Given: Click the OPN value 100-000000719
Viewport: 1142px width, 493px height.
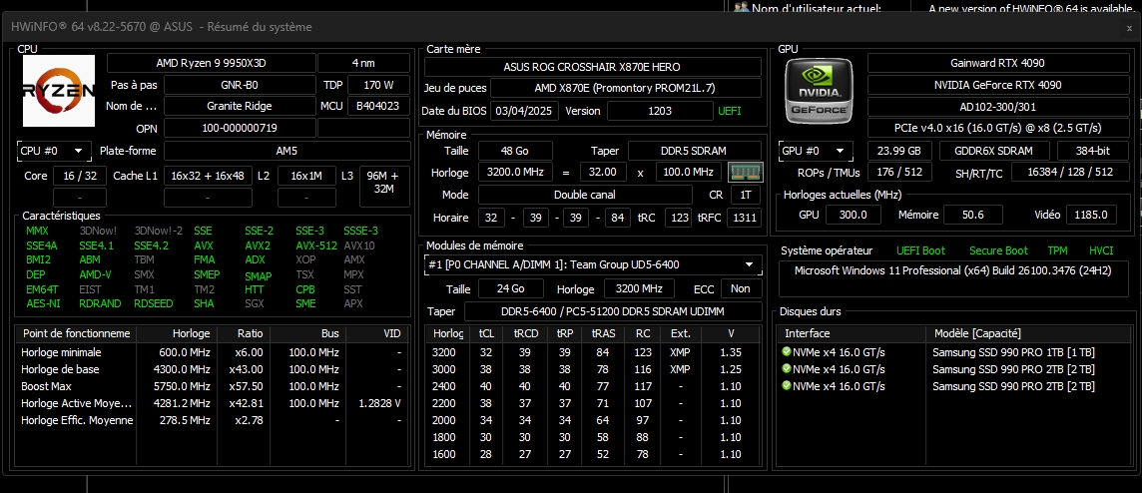Looking at the screenshot, I should pyautogui.click(x=240, y=128).
